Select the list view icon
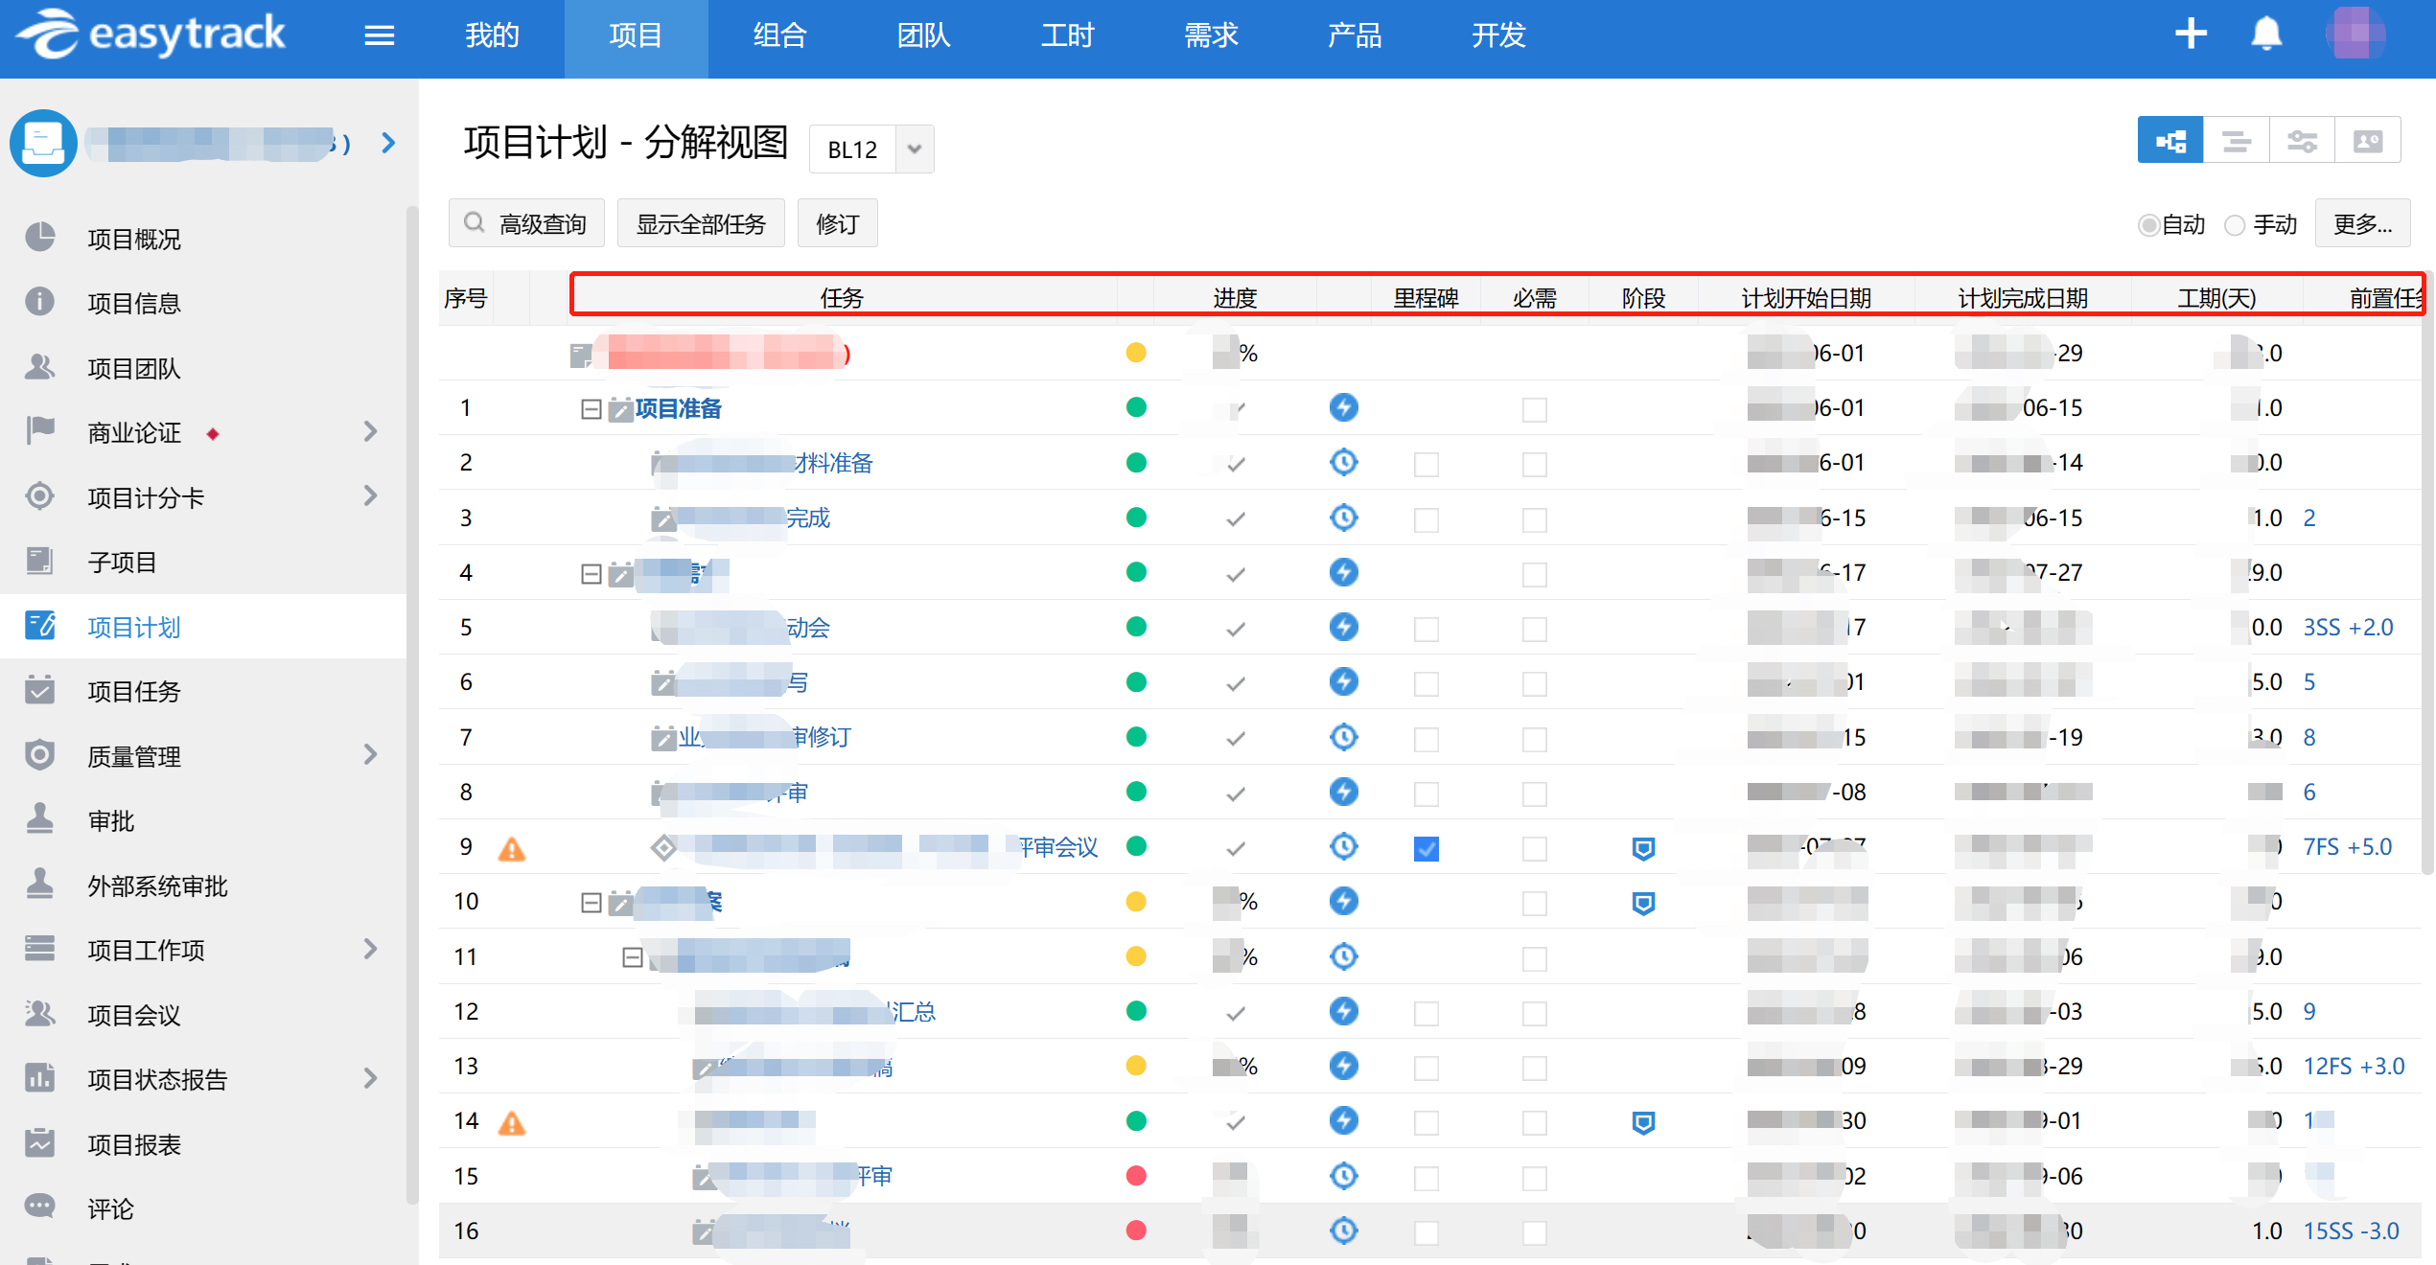The width and height of the screenshot is (2436, 1265). point(2237,142)
